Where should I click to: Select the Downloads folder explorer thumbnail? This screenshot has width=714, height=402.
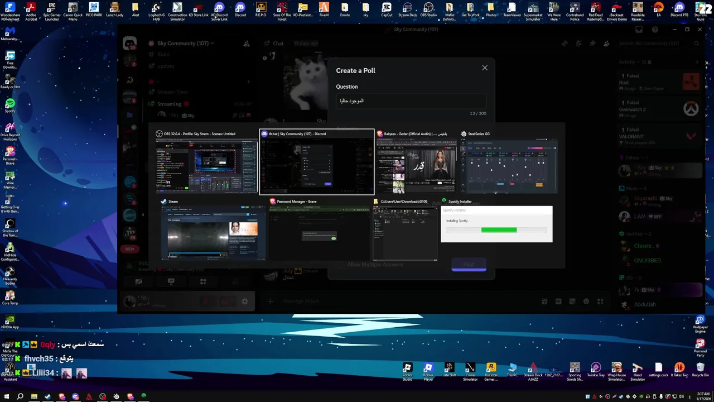click(x=405, y=229)
